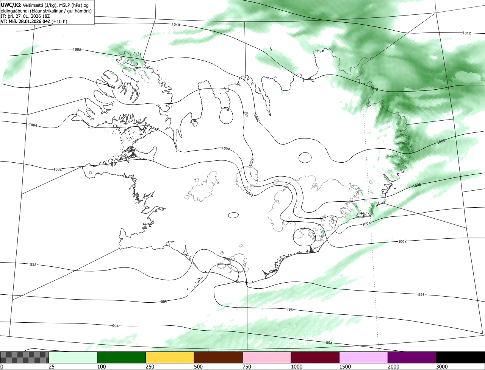Click the 1006 isobar label over the Westfjords
The image size is (485, 370).
[x=111, y=87]
